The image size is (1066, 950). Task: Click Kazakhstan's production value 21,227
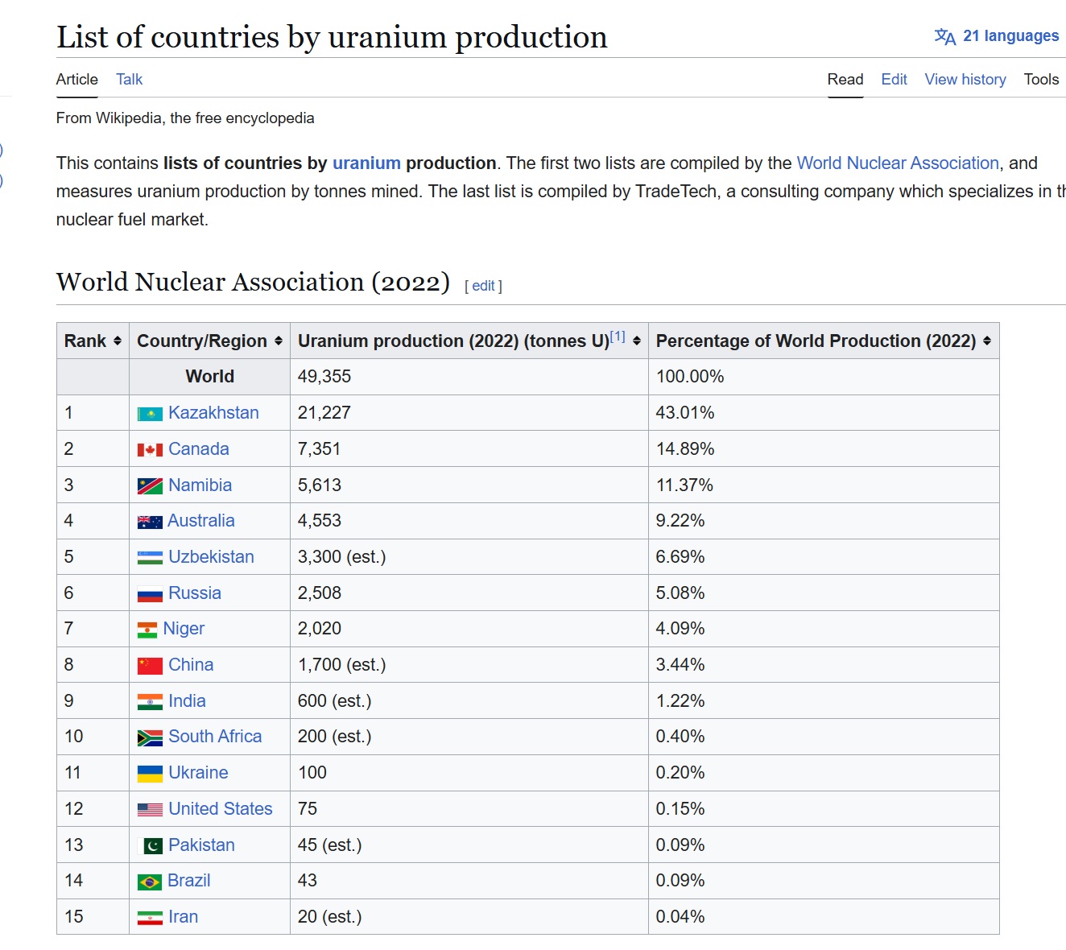[324, 413]
